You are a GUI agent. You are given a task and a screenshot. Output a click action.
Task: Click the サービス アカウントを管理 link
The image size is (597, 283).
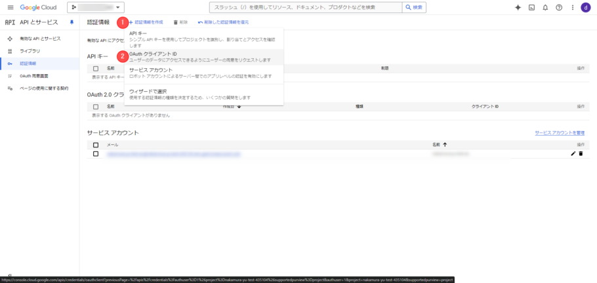tap(559, 132)
